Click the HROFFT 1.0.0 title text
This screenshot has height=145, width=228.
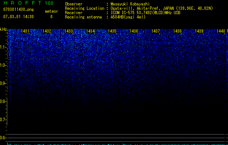pyautogui.click(x=28, y=3)
